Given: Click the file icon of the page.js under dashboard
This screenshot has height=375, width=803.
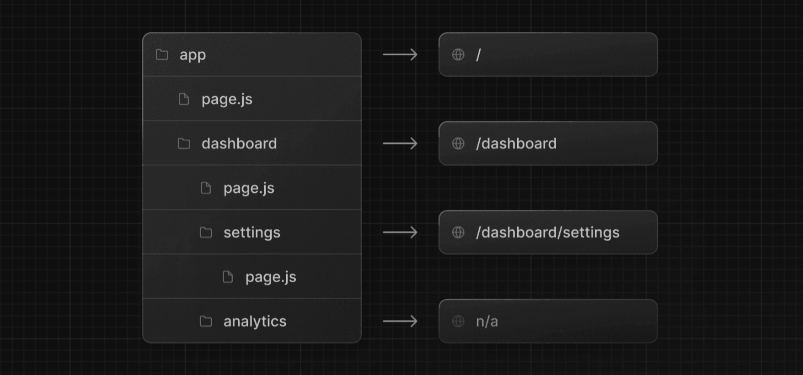Looking at the screenshot, I should point(206,188).
